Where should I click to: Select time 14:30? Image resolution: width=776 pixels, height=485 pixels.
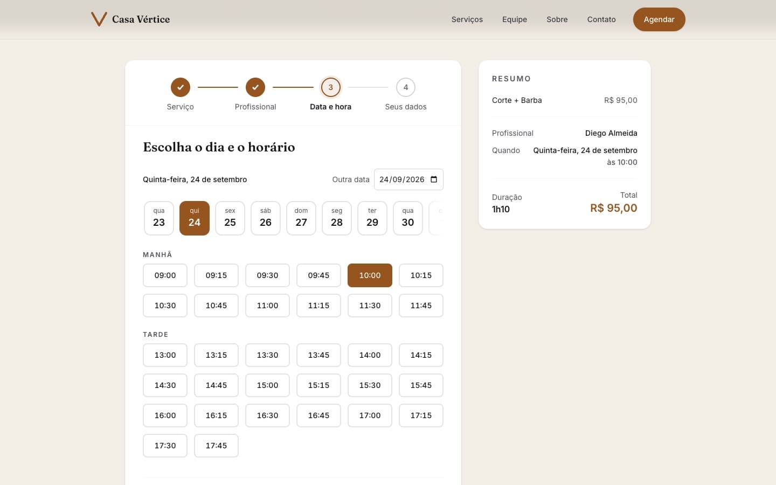point(165,385)
